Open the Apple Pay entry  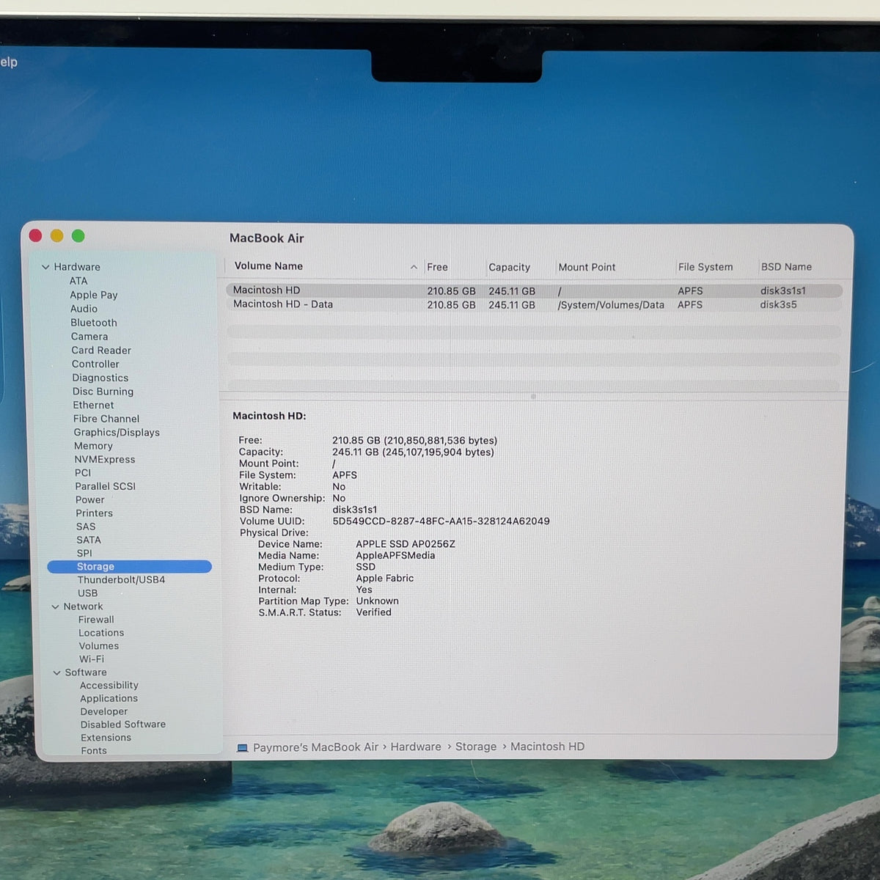[94, 295]
